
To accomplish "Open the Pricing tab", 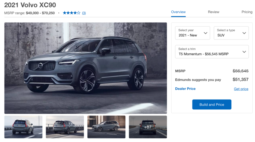I will 247,12.
